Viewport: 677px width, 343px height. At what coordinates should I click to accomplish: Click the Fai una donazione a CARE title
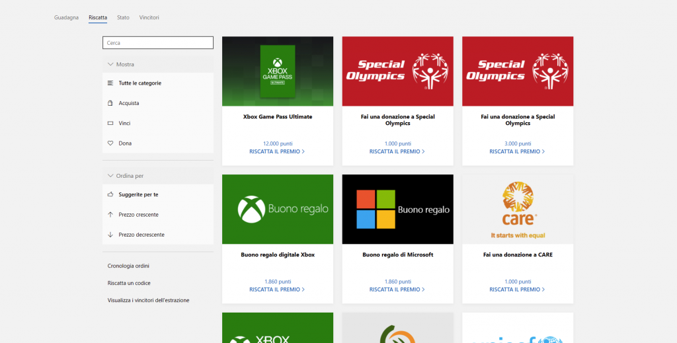click(518, 254)
